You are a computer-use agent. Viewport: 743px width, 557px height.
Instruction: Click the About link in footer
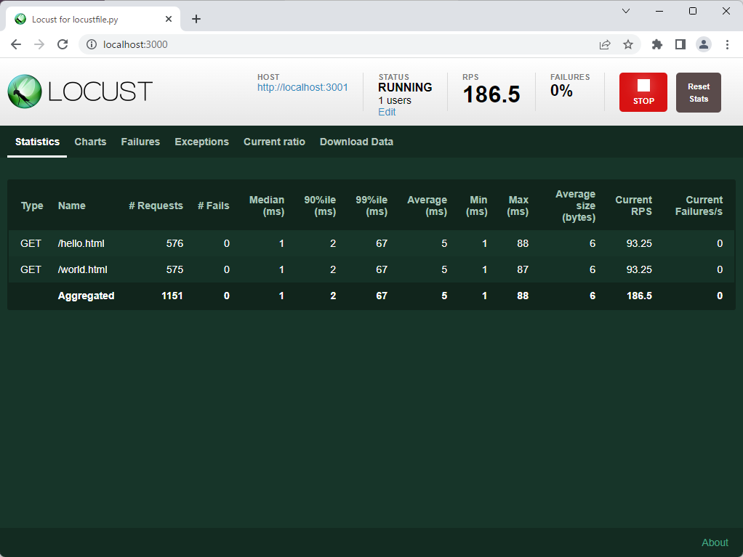tap(714, 542)
